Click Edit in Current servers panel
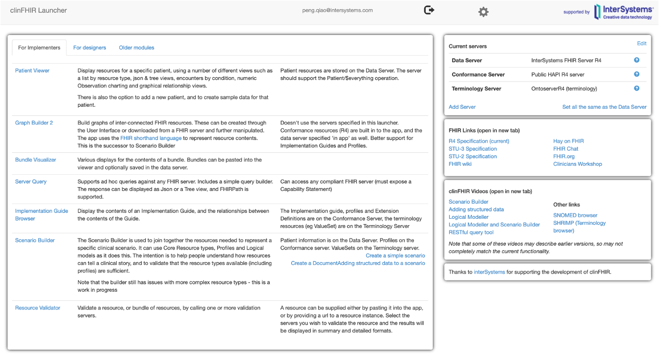Image resolution: width=659 pixels, height=354 pixels. [641, 43]
